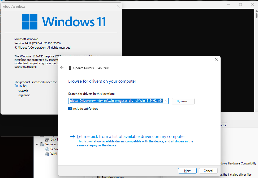
Task: Cancel the Update Drivers wizard
Action: click(x=208, y=171)
